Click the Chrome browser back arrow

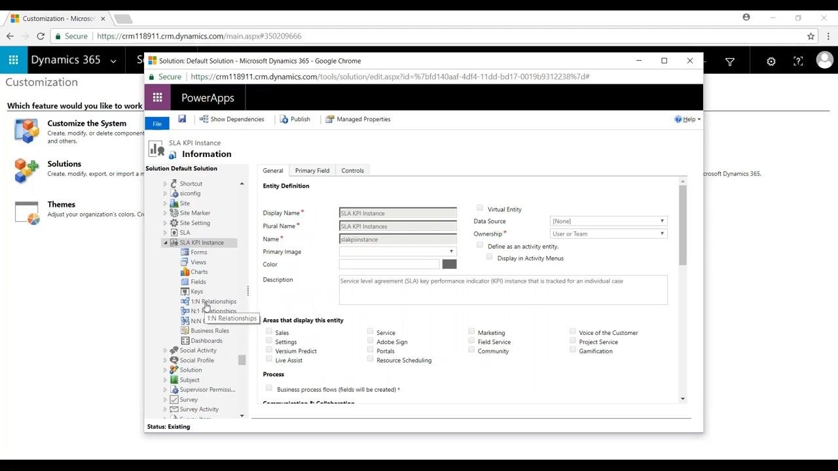pyautogui.click(x=10, y=37)
